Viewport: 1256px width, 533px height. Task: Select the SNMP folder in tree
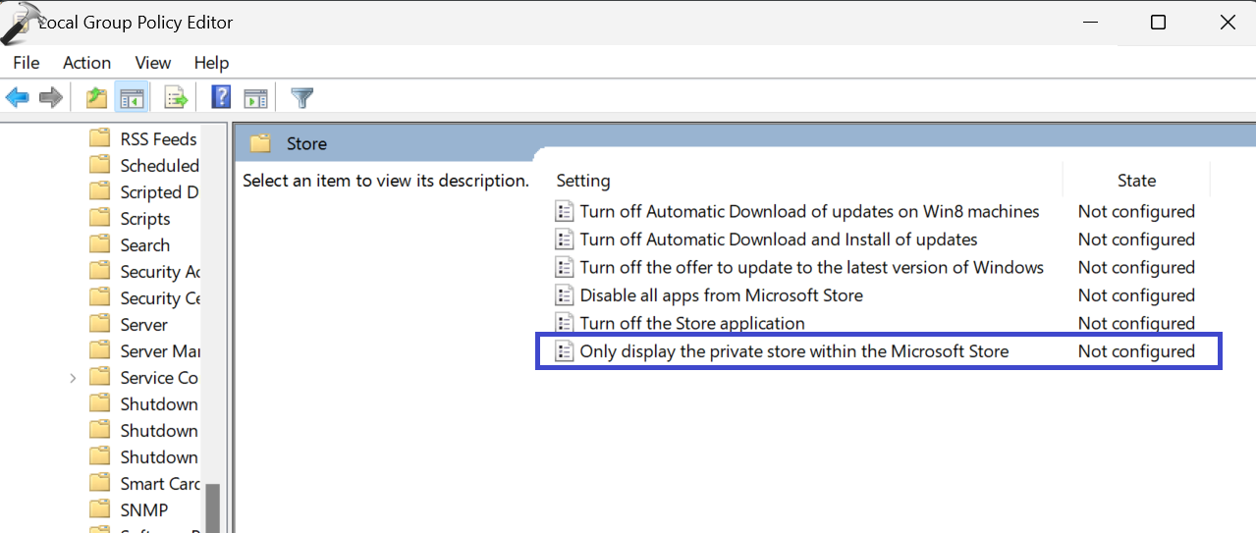[143, 510]
